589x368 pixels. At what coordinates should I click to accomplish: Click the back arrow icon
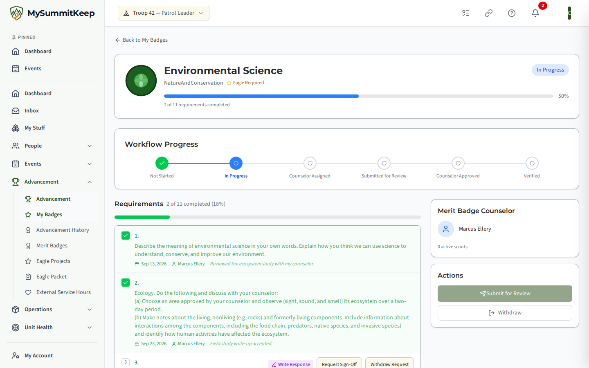pos(118,40)
